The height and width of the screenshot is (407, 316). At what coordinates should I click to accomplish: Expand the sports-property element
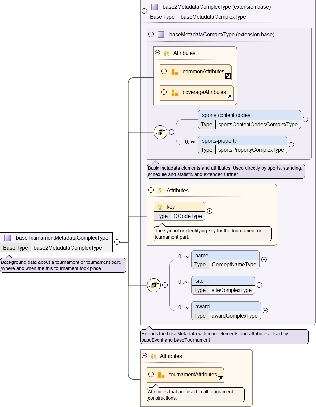click(291, 145)
